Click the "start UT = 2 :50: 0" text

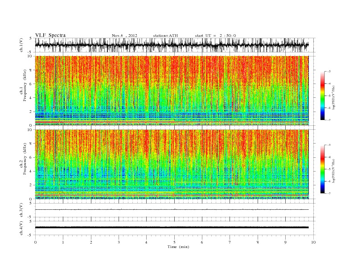point(215,36)
